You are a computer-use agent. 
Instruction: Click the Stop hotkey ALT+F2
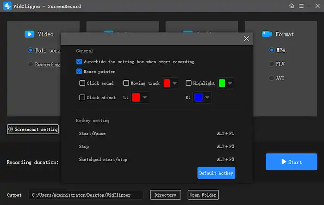pos(225,146)
